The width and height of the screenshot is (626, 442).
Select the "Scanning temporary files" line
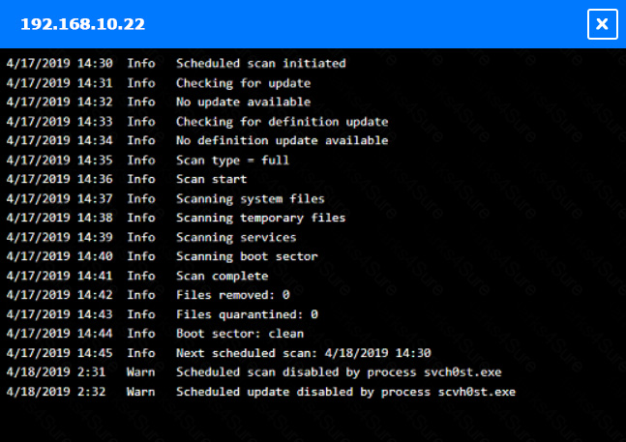[260, 219]
